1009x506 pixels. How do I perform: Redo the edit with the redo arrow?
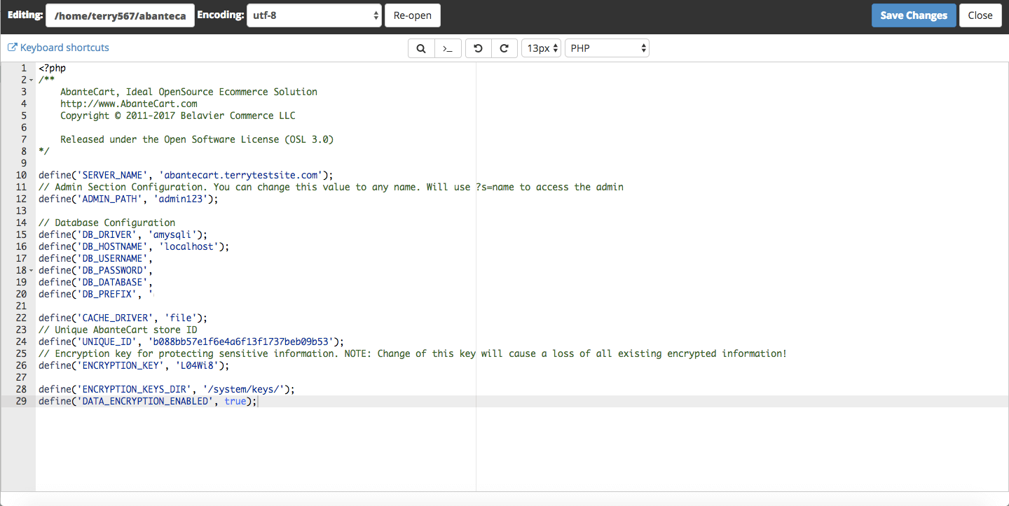pos(504,48)
